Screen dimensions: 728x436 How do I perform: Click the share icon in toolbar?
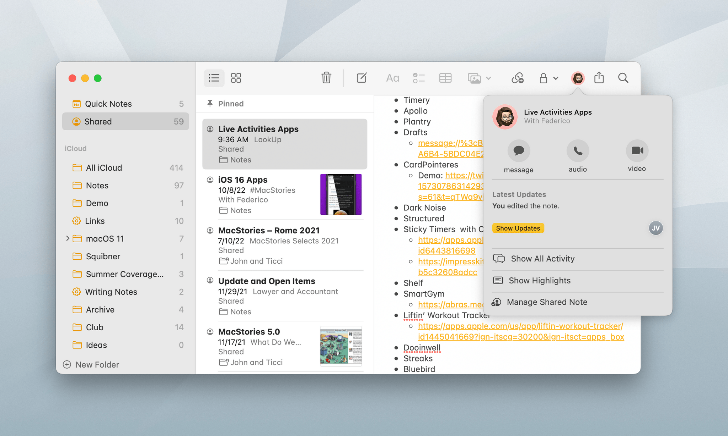pyautogui.click(x=599, y=78)
